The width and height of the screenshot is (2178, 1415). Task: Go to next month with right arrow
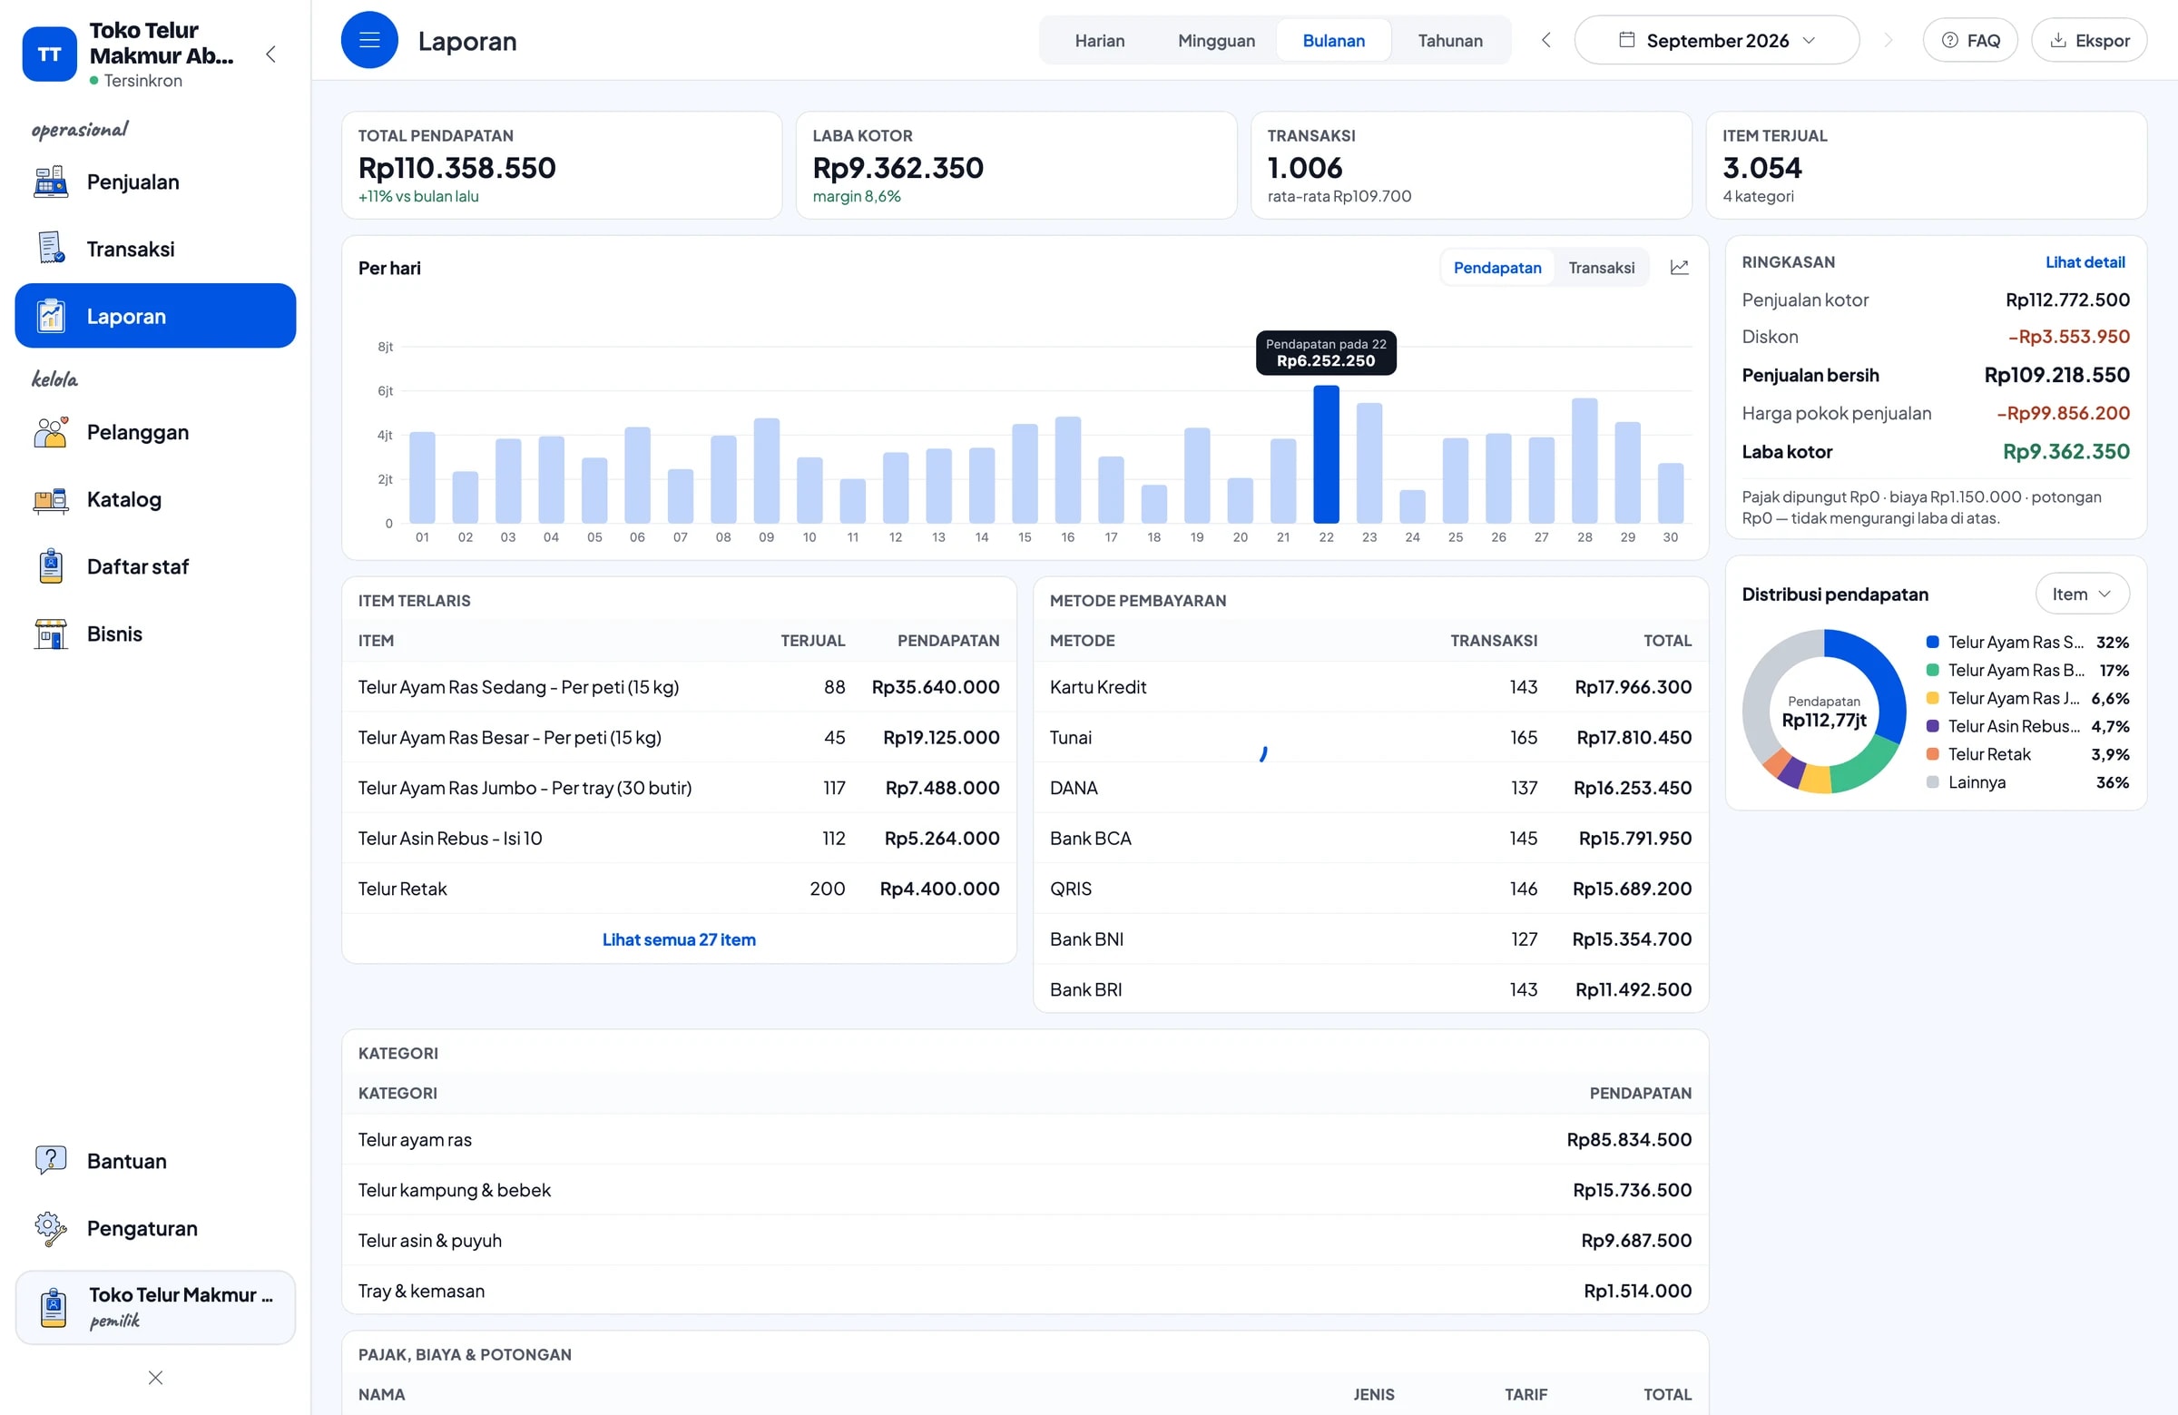point(1888,40)
